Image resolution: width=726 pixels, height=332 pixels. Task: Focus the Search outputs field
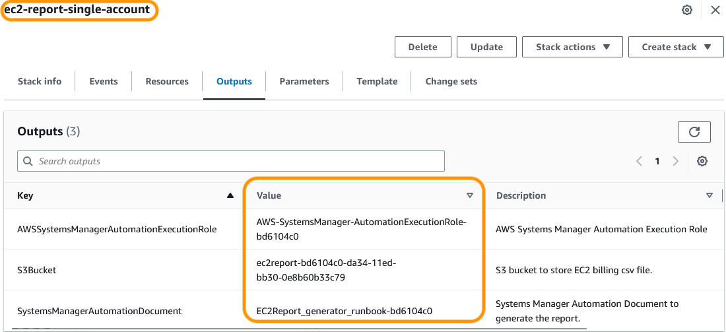point(231,161)
